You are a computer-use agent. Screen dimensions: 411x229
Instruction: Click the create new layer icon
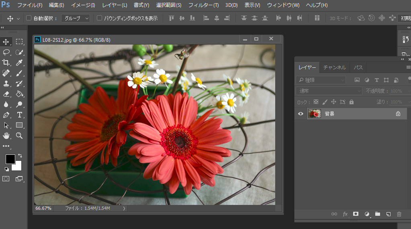pyautogui.click(x=389, y=214)
